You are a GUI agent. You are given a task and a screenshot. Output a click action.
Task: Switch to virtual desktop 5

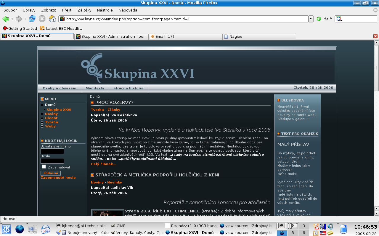(x=293, y=233)
